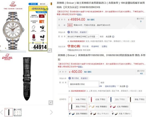Click the strap listing free shipping help icon
The width and height of the screenshot is (146, 117).
(x=127, y=86)
